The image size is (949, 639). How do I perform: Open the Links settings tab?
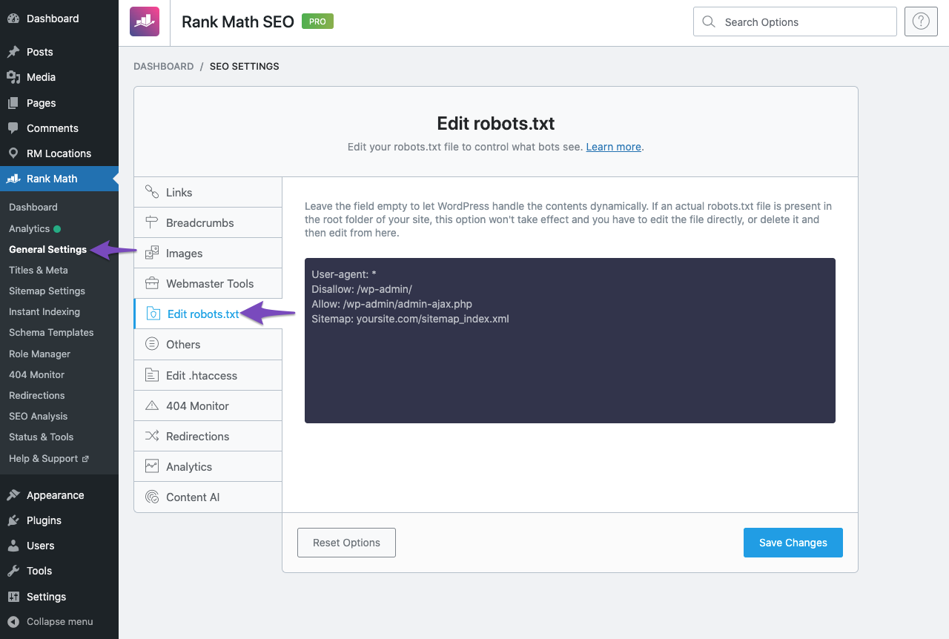[x=208, y=192]
